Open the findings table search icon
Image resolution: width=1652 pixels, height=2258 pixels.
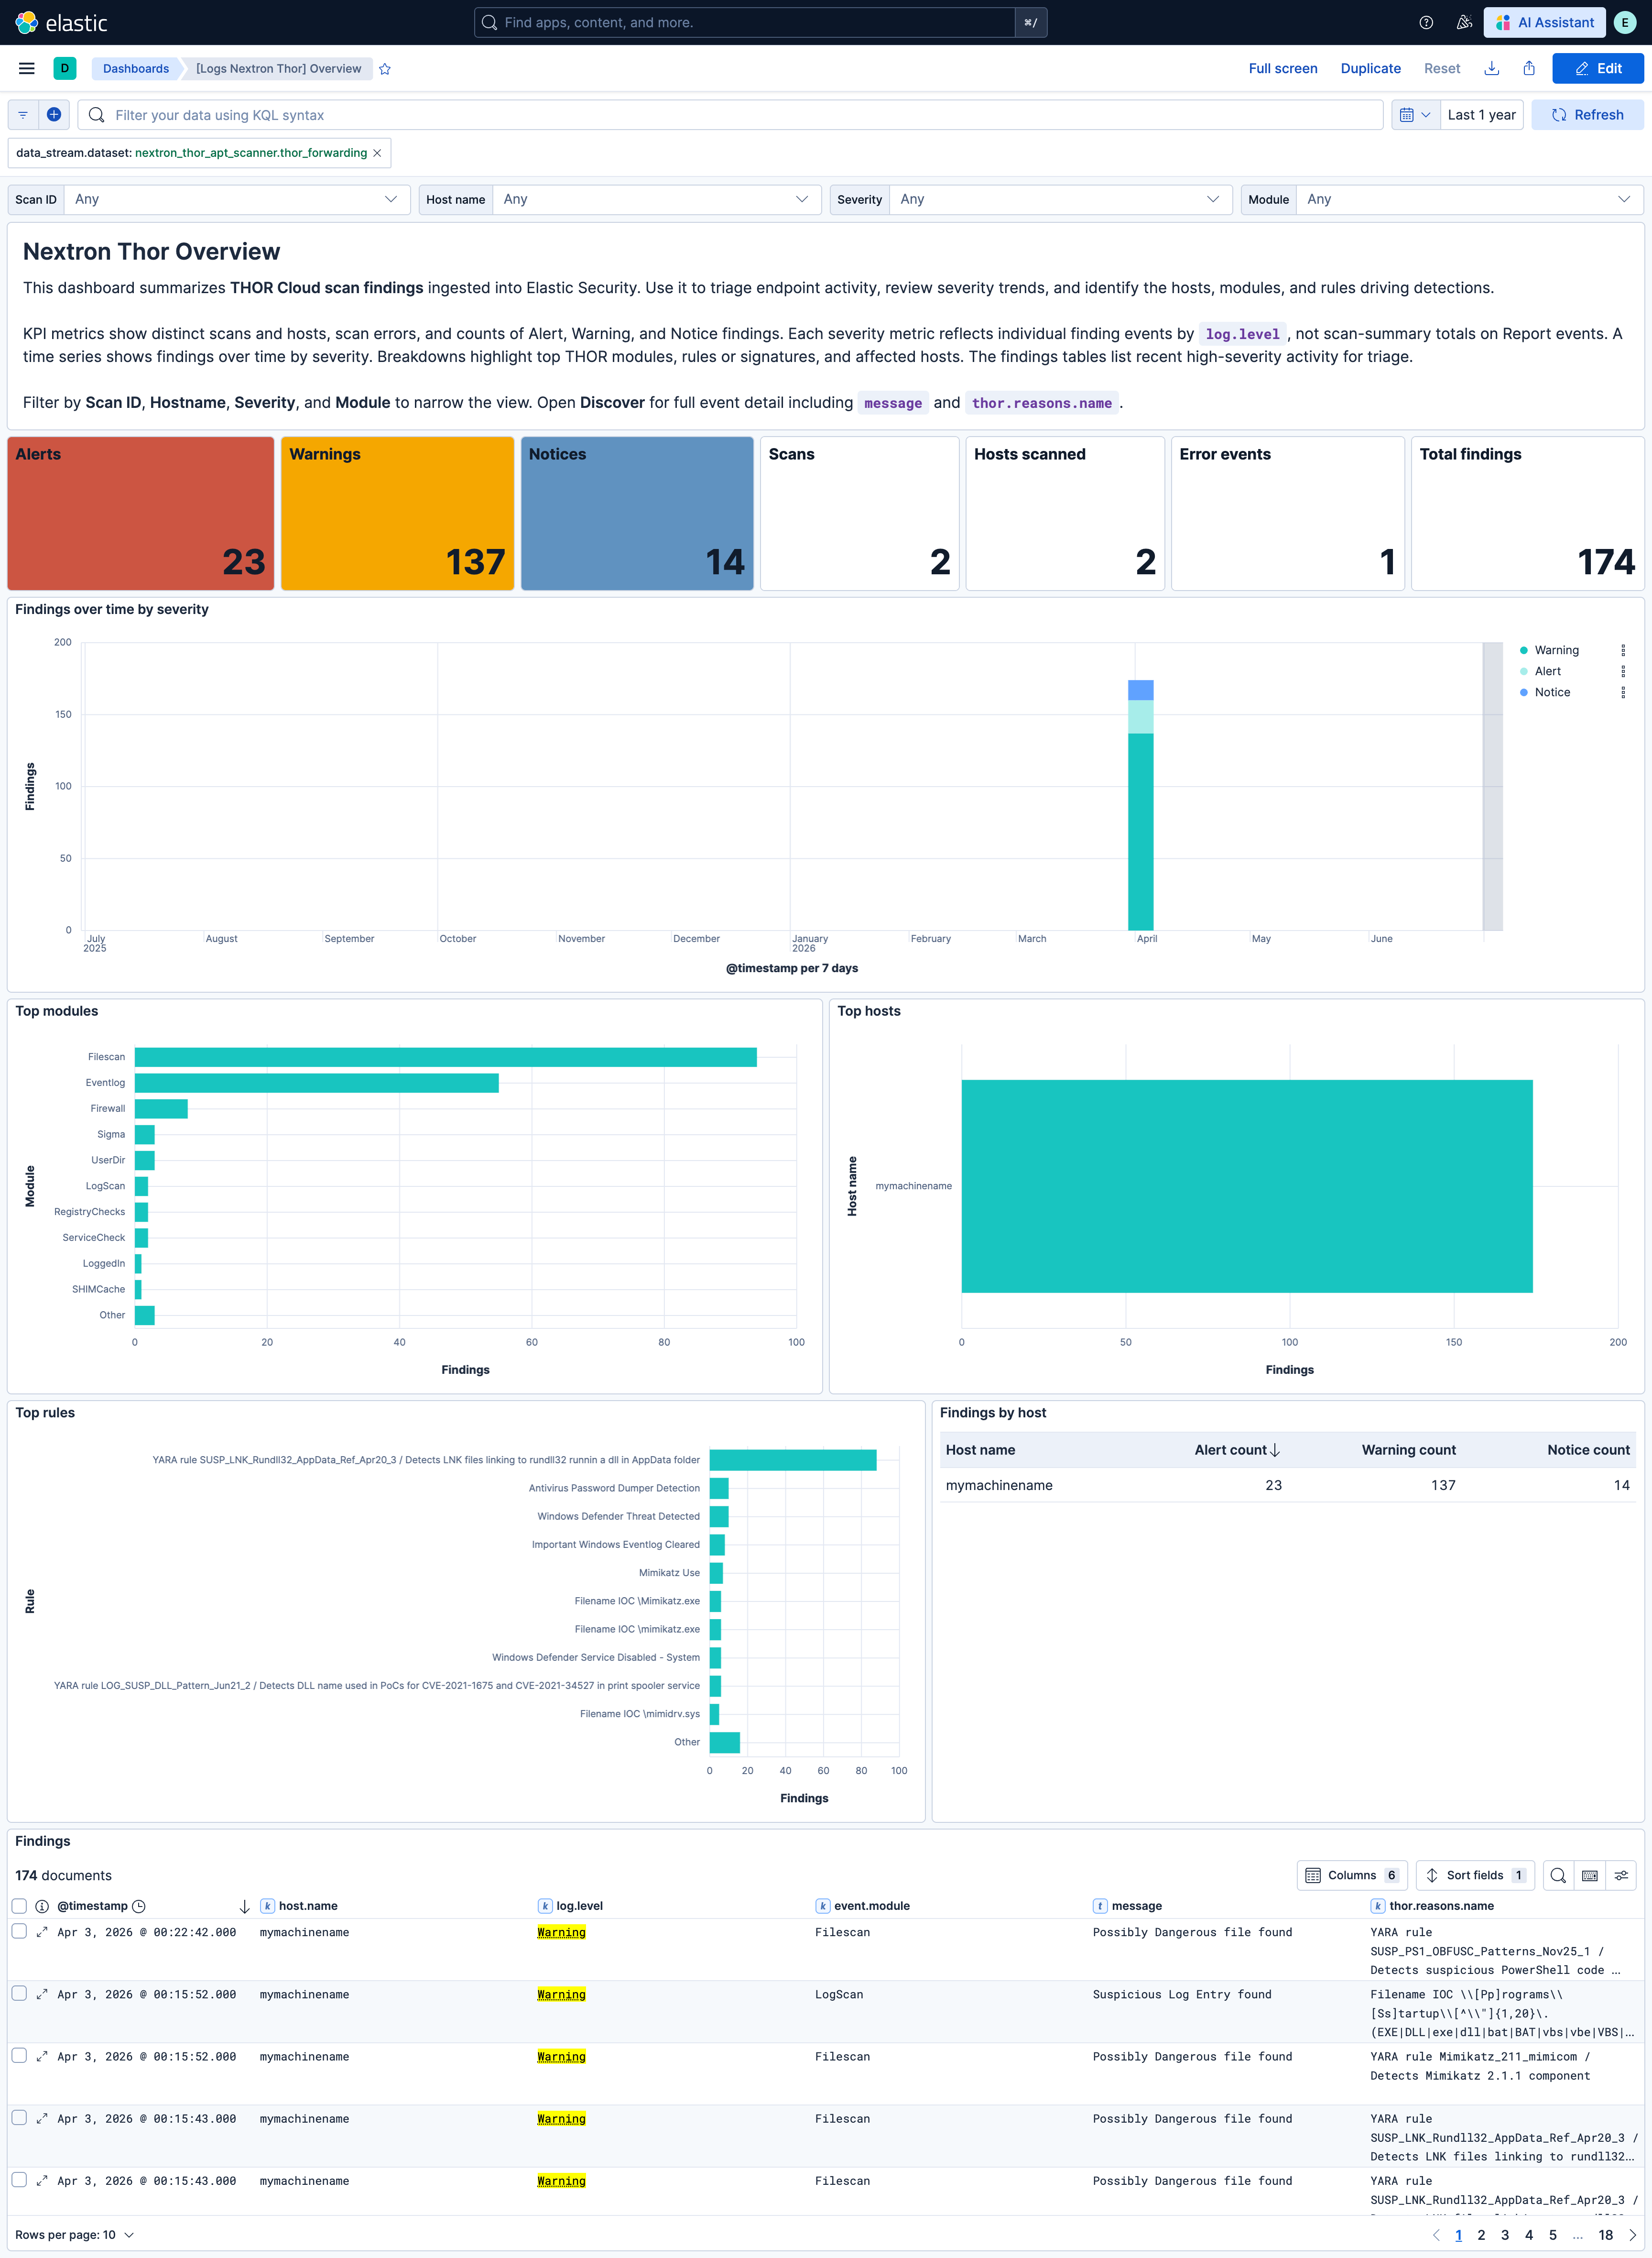[x=1558, y=1875]
